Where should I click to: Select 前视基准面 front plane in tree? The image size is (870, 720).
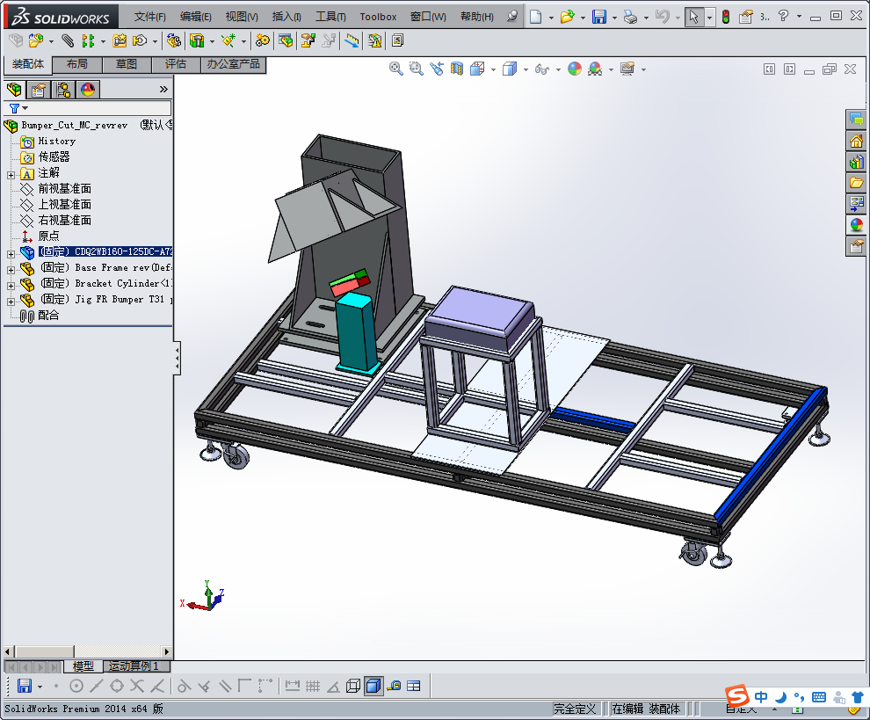click(x=64, y=189)
